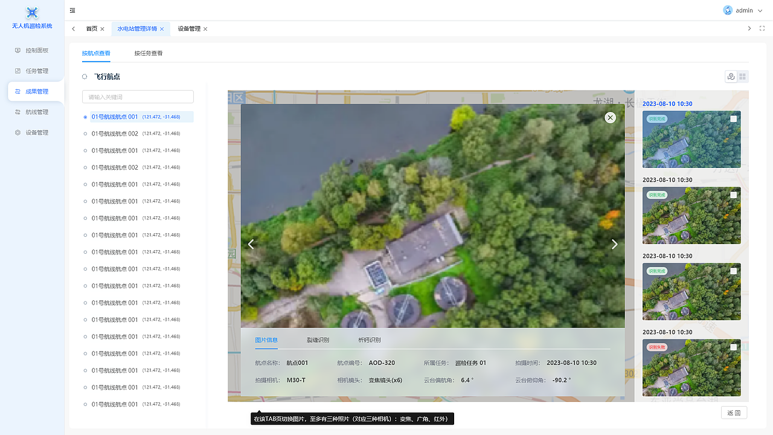Switch to the 按任务查看 tab

(148, 53)
